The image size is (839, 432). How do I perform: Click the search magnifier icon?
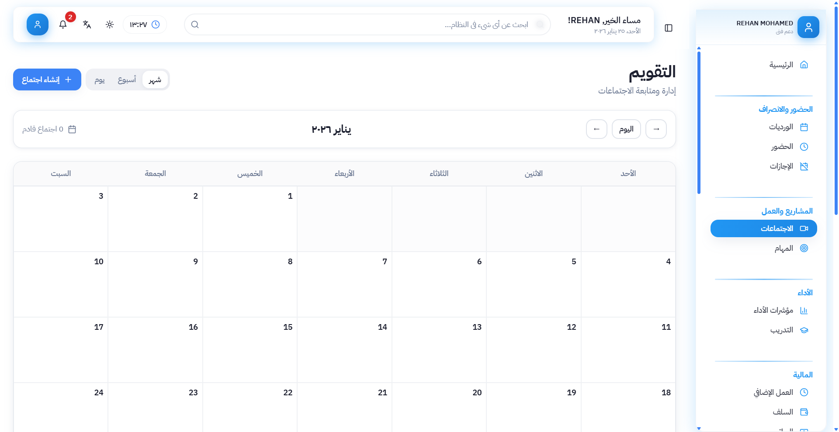point(195,24)
